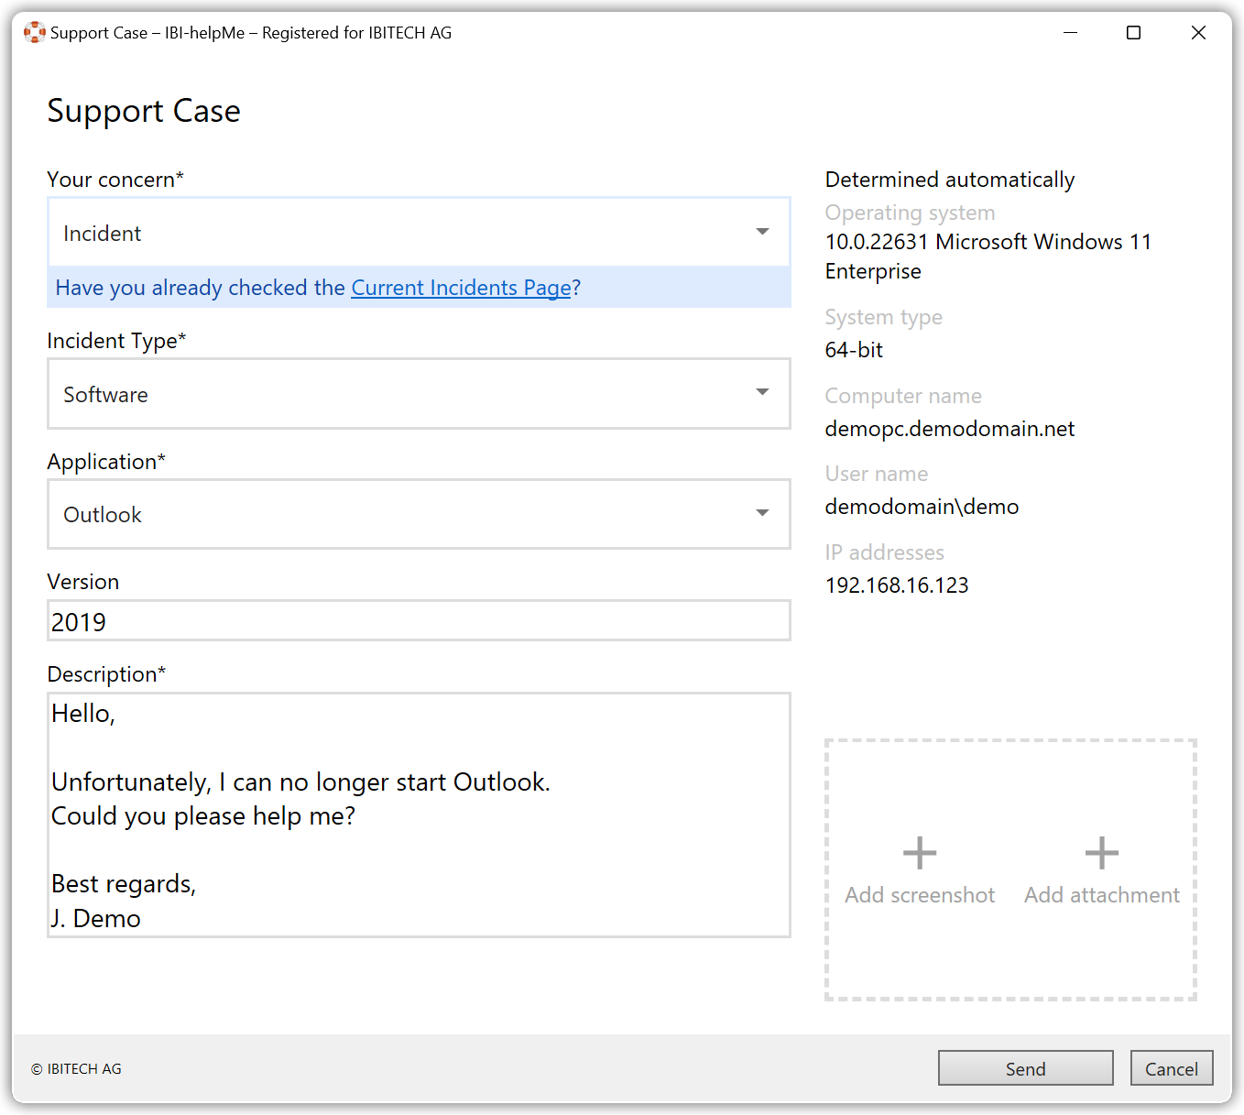Open the Your concern dropdown showing Incident
The image size is (1244, 1115).
[418, 233]
